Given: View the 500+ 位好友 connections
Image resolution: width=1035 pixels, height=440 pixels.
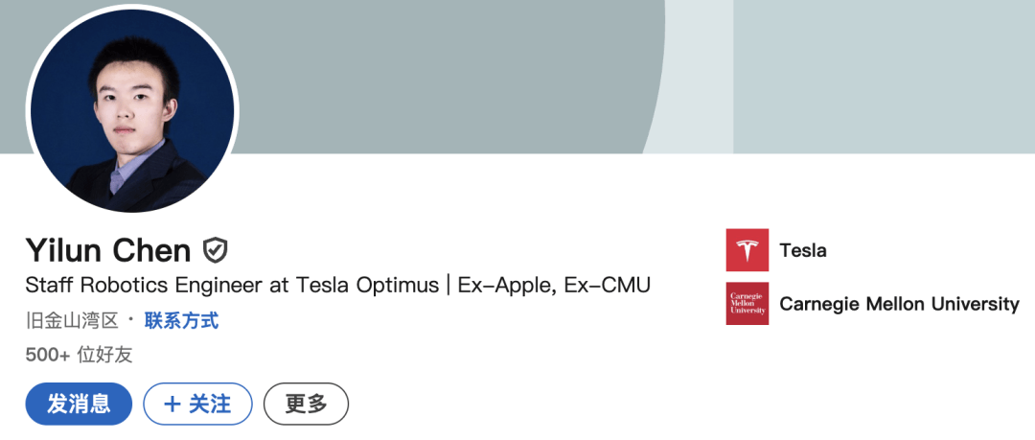Looking at the screenshot, I should (x=79, y=355).
